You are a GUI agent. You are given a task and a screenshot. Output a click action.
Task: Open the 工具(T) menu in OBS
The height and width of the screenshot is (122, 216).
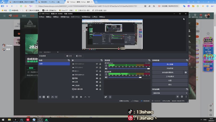(95, 17)
